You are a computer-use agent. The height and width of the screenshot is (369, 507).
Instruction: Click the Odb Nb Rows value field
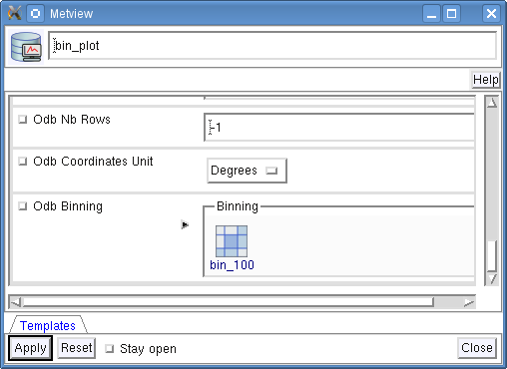click(x=339, y=128)
